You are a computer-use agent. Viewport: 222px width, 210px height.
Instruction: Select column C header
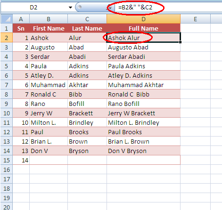click(x=87, y=19)
